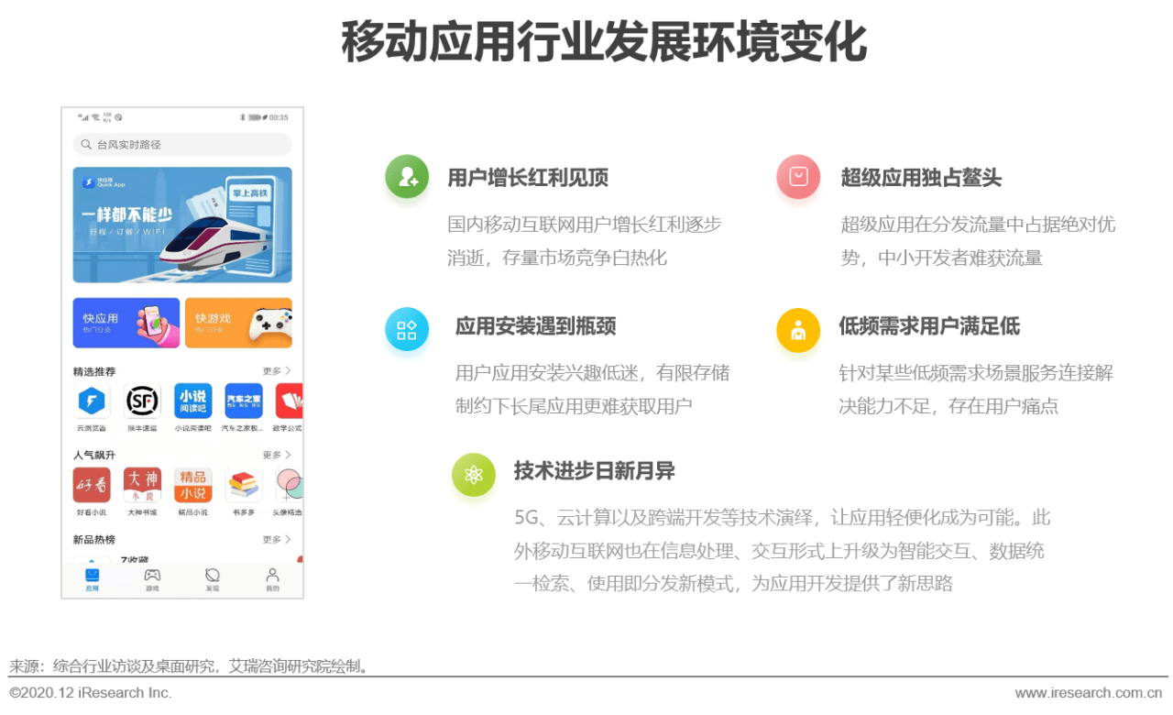Click the heading 用户增长红利见顶
Screen dimensions: 1173x715
tap(527, 178)
